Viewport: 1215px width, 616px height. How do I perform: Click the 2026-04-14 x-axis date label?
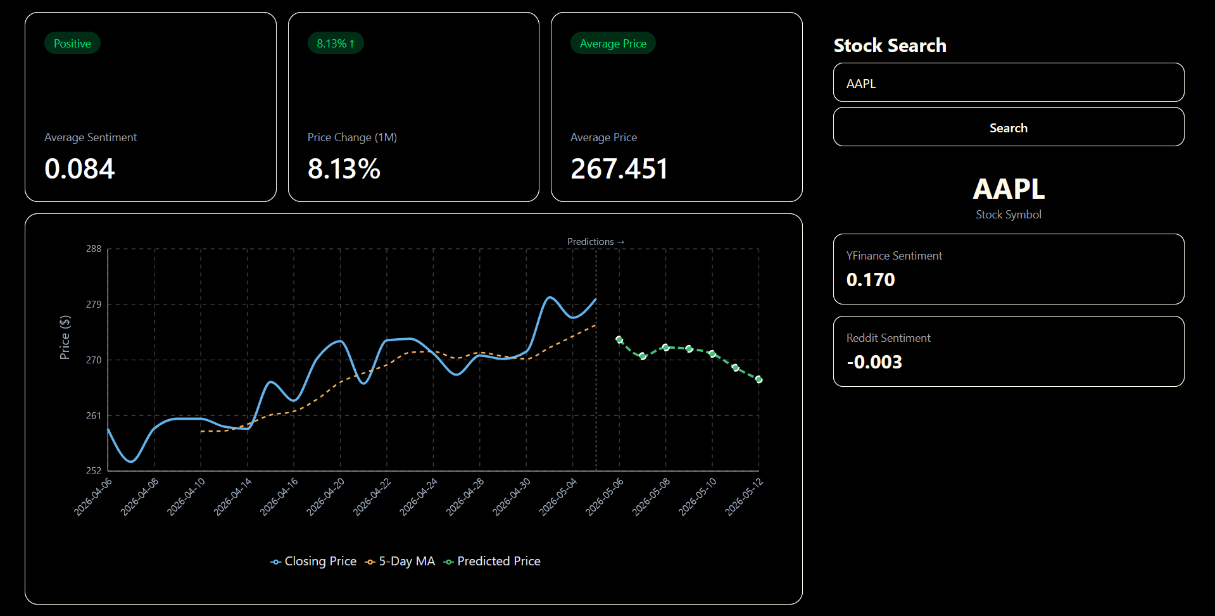pos(233,496)
